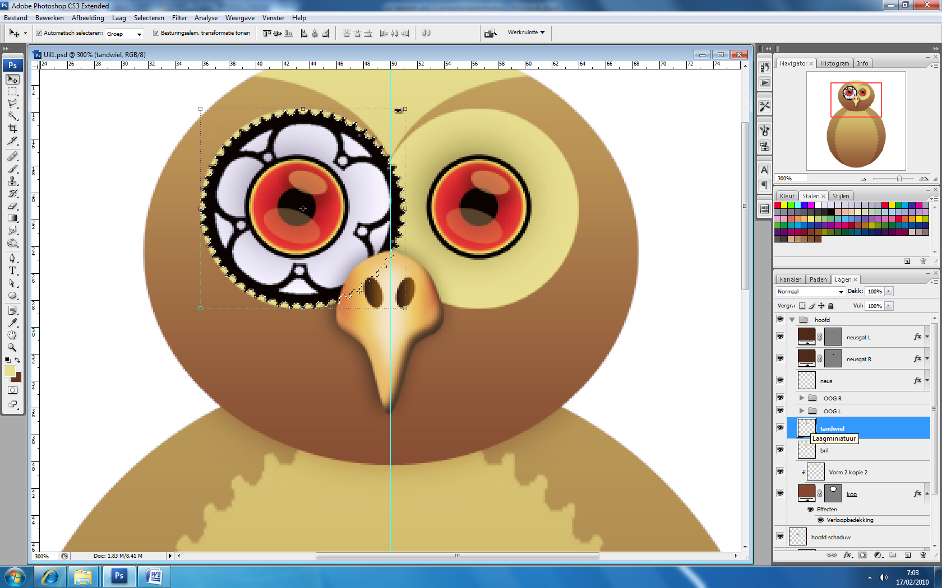Switch to the Histogram tab
The width and height of the screenshot is (942, 588).
click(x=834, y=63)
